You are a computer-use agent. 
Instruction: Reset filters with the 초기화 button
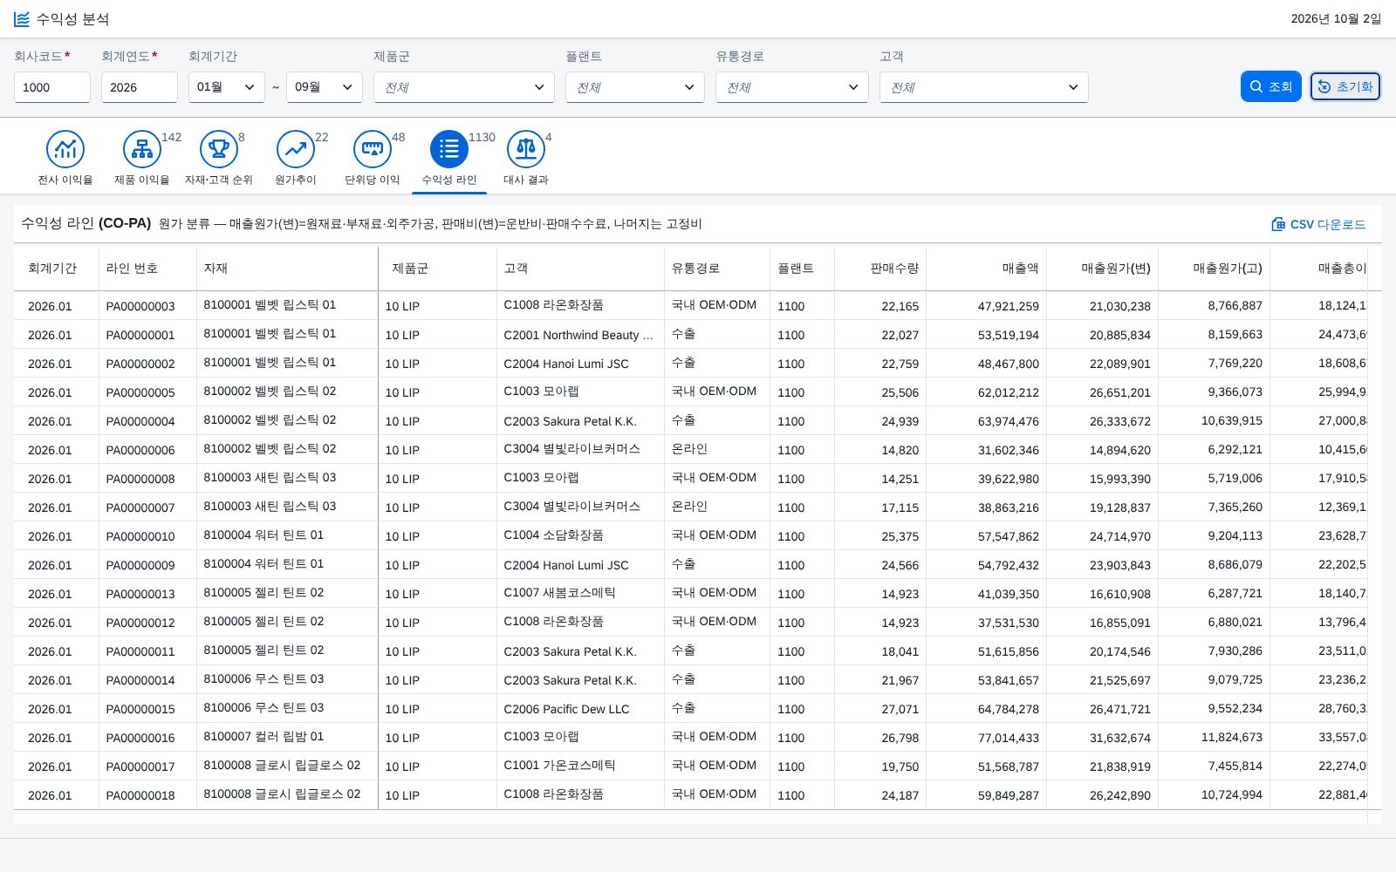pos(1345,86)
